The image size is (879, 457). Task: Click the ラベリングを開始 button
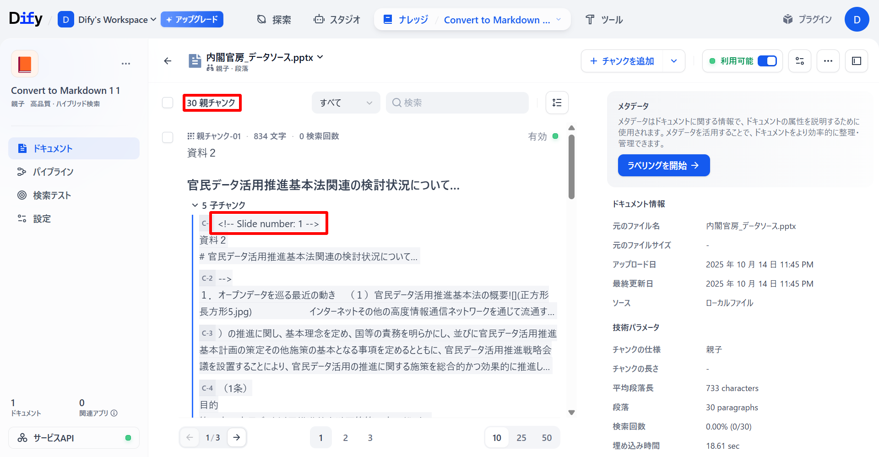pos(663,165)
